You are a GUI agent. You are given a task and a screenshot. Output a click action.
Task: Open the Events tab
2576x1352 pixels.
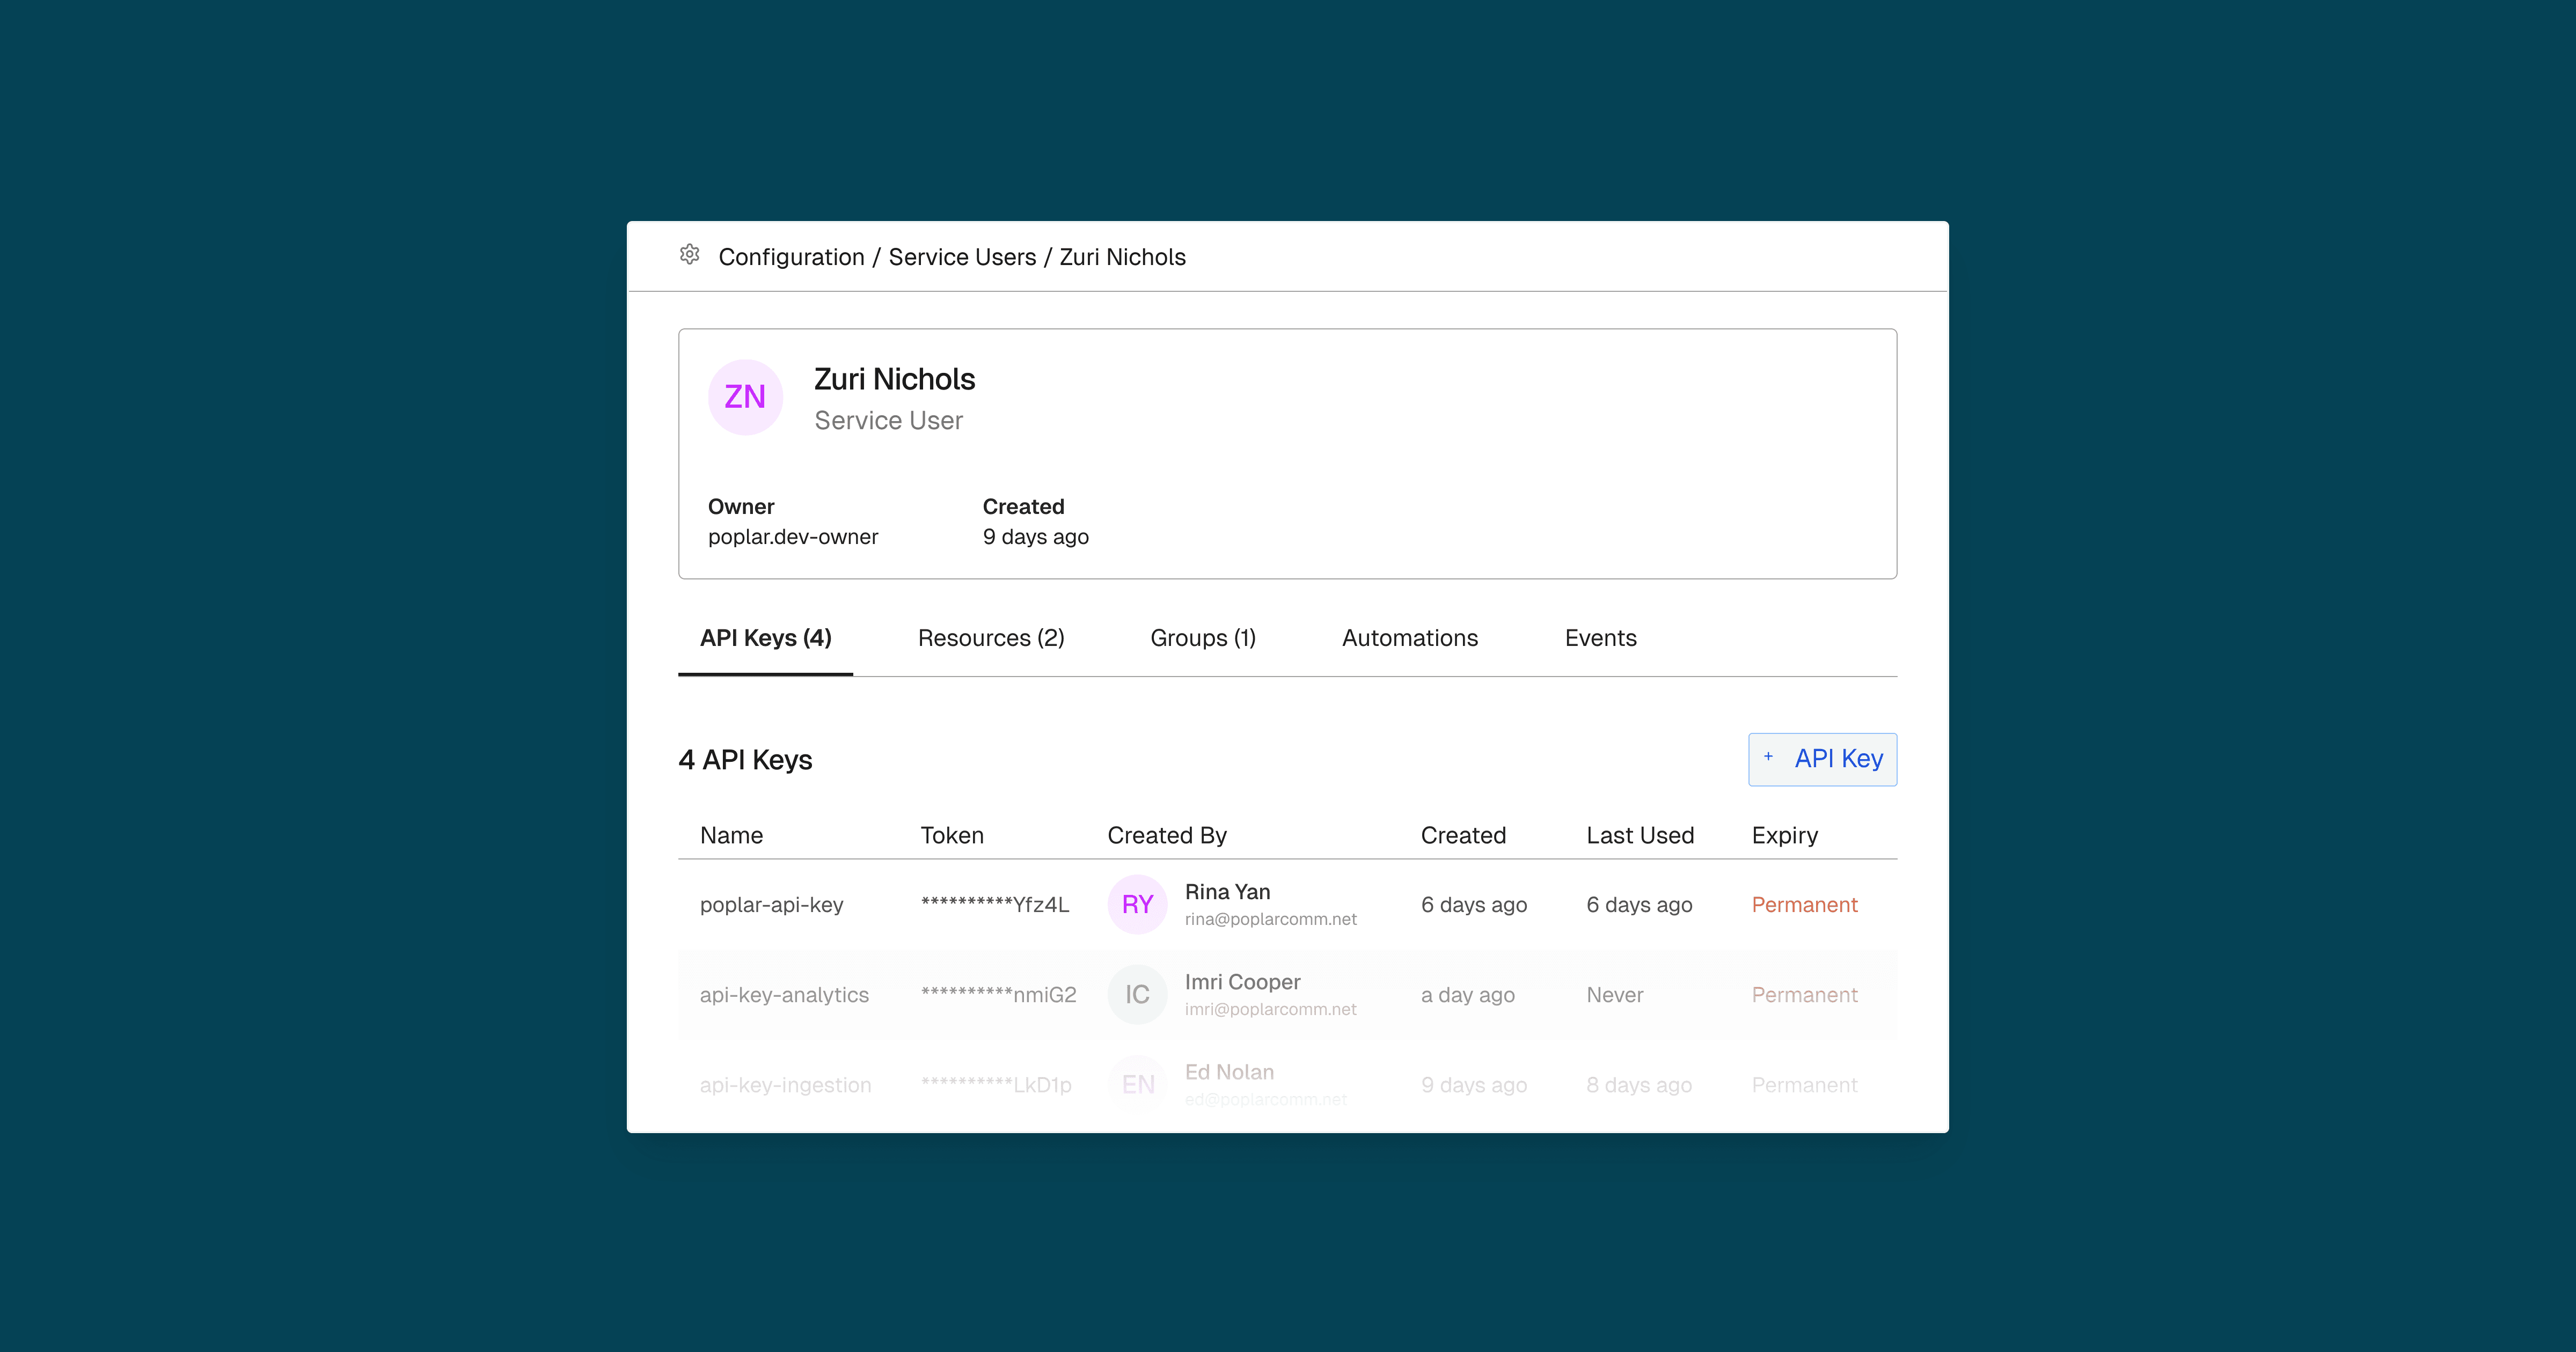coord(1600,638)
